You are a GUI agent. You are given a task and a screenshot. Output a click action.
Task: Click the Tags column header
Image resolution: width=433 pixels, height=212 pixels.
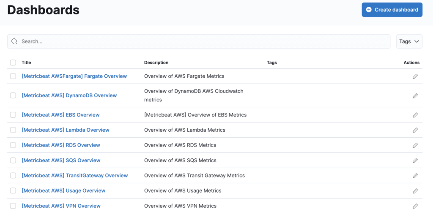[x=272, y=63]
